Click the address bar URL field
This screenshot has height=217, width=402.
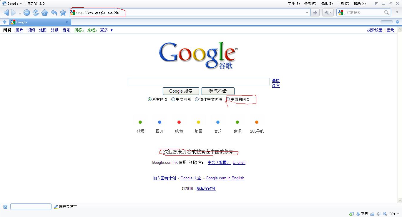click(190, 13)
